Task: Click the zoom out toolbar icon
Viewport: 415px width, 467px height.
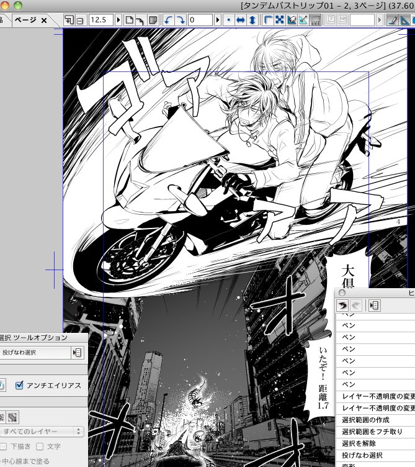Action: point(80,20)
